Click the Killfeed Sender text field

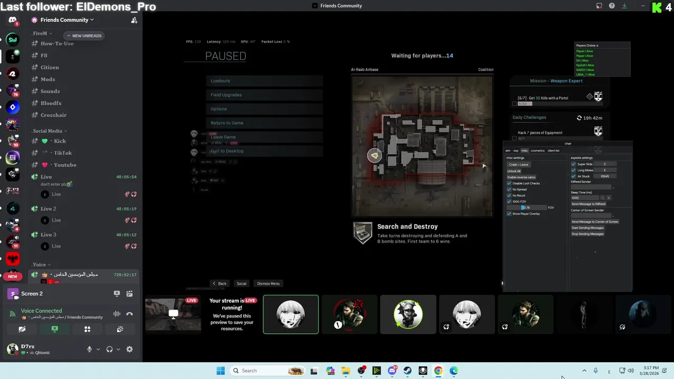click(x=591, y=187)
